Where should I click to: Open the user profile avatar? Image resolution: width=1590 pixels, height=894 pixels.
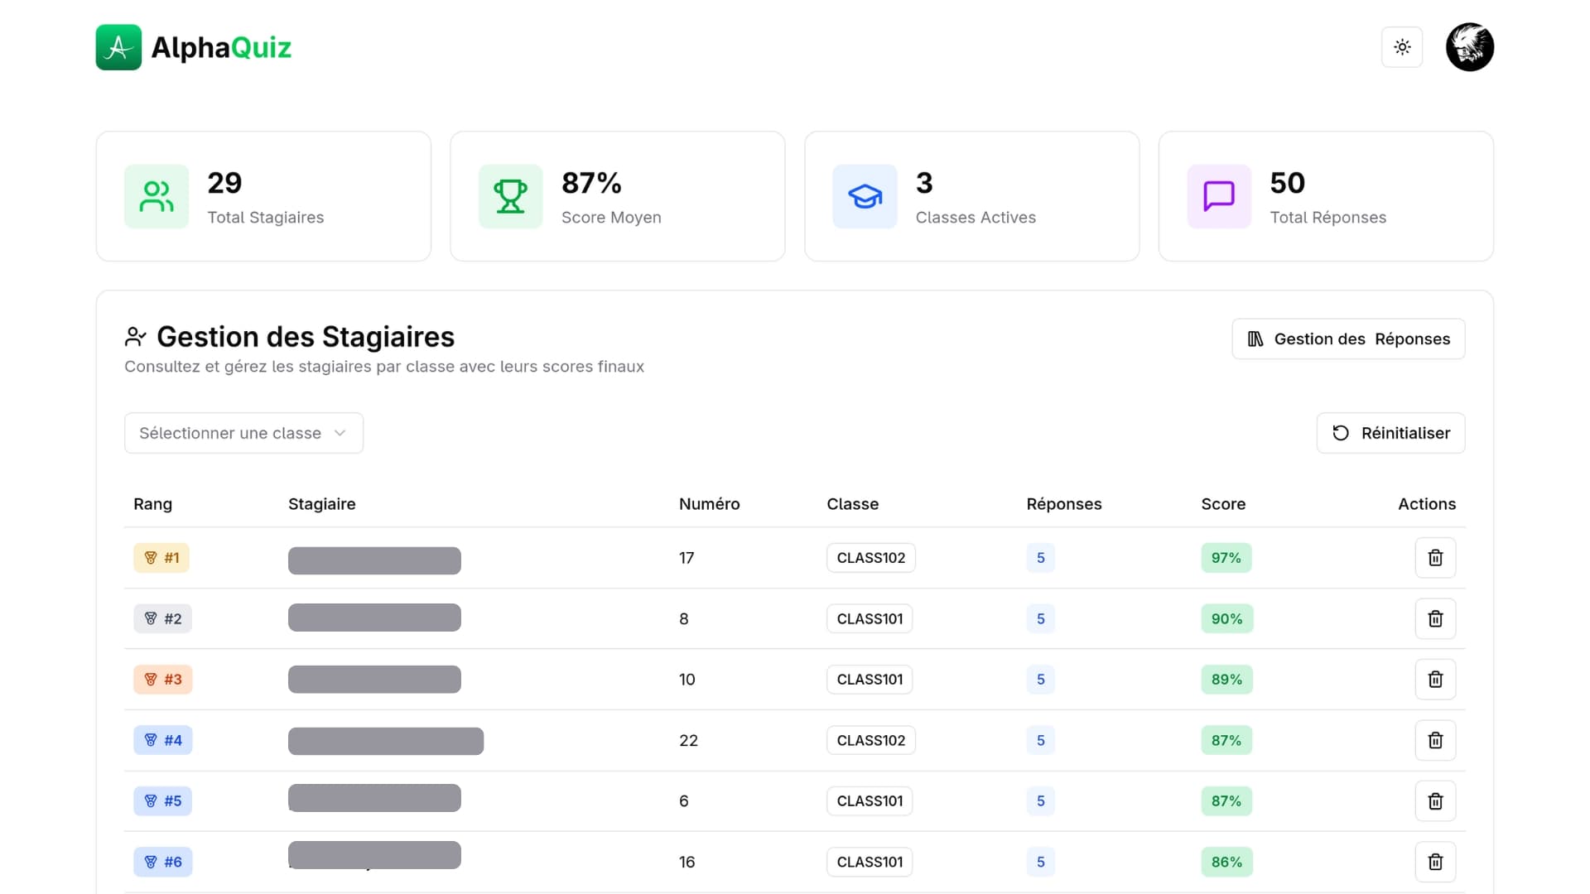coord(1470,47)
